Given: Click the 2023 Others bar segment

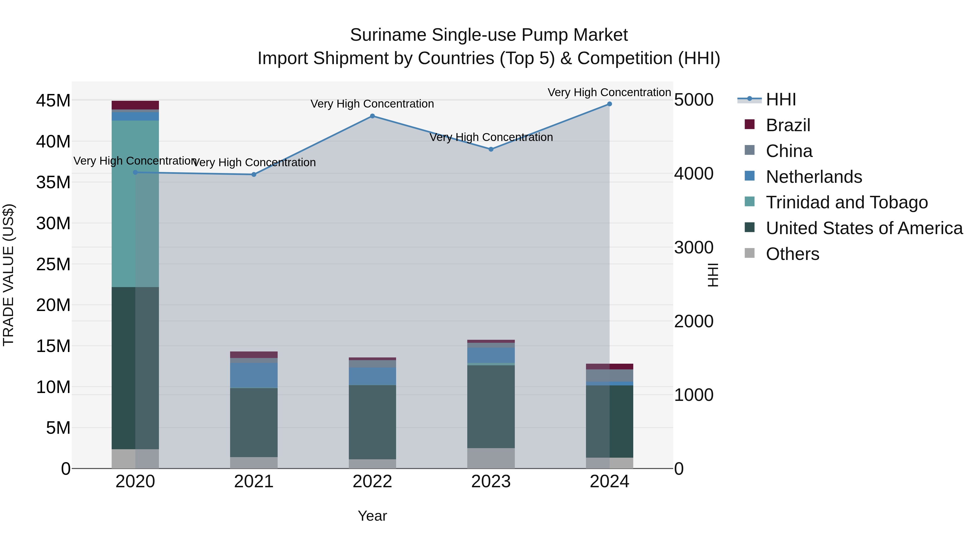Looking at the screenshot, I should tap(491, 458).
